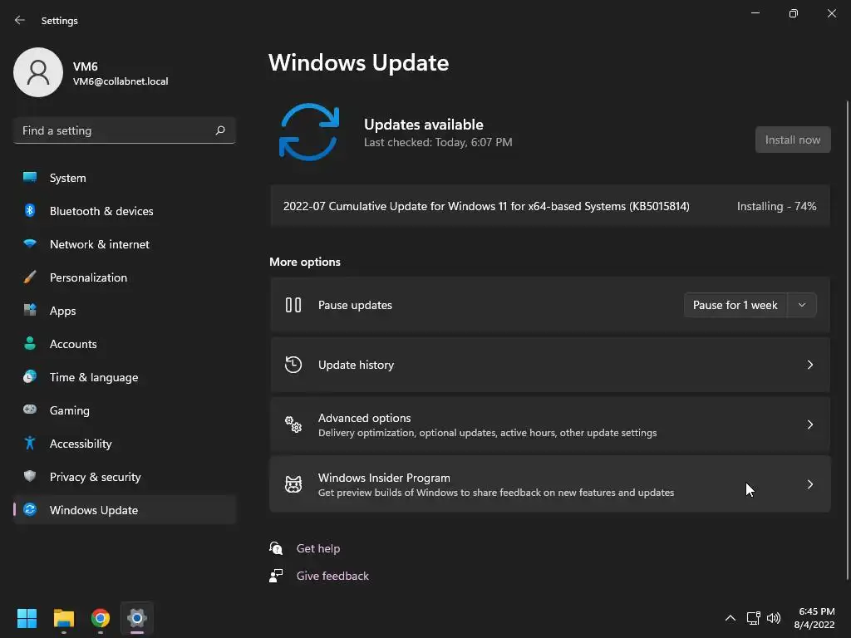Click the Gaming controller icon
The image size is (851, 638).
pyautogui.click(x=30, y=410)
